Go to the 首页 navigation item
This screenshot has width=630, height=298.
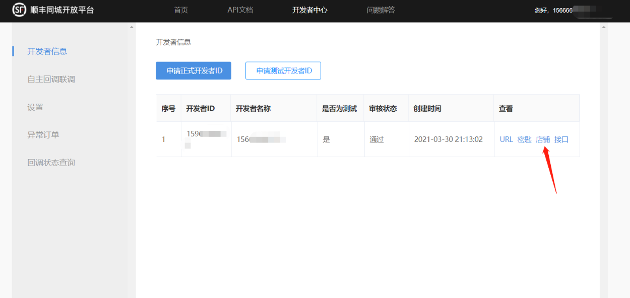click(x=180, y=10)
